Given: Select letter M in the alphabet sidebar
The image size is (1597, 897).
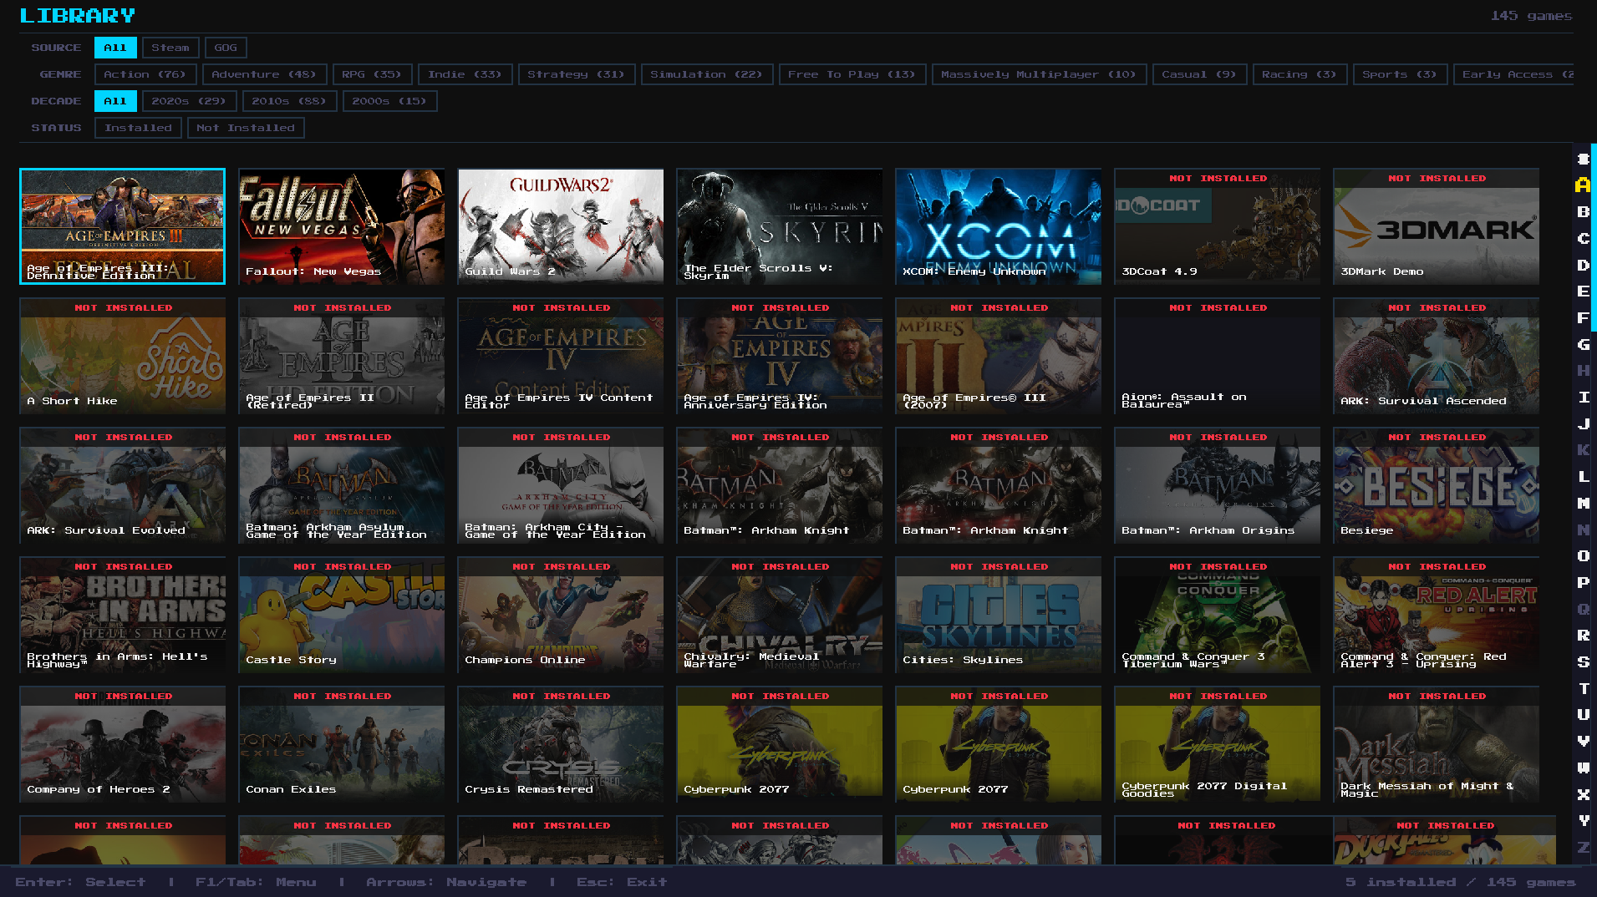Looking at the screenshot, I should tap(1583, 503).
